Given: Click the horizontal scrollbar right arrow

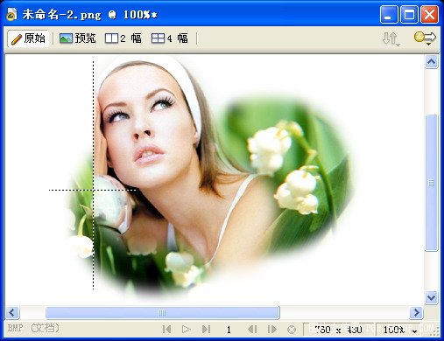Looking at the screenshot, I should (x=416, y=313).
